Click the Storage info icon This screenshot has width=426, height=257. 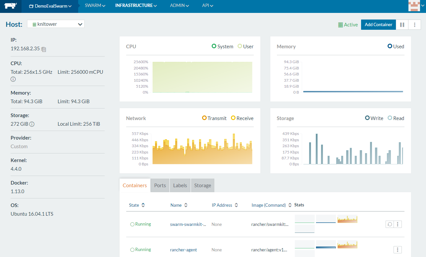[x=32, y=124]
